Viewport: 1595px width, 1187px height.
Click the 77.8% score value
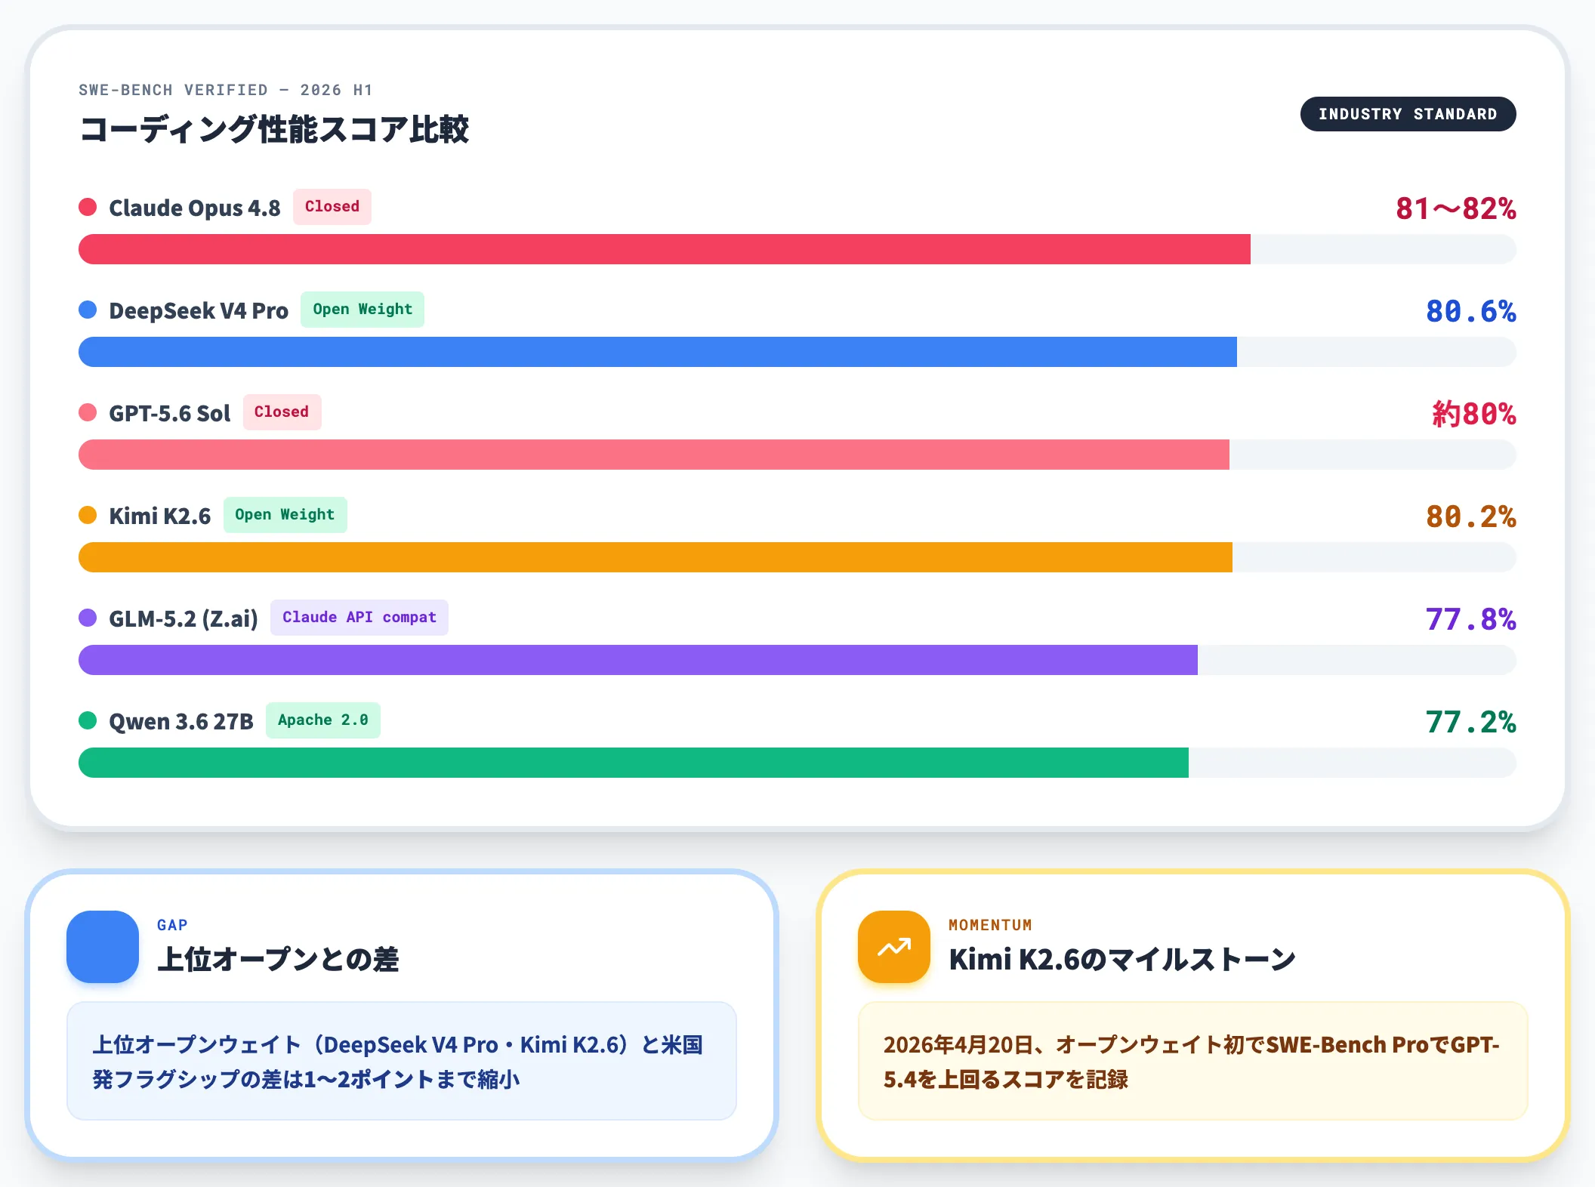coord(1470,619)
